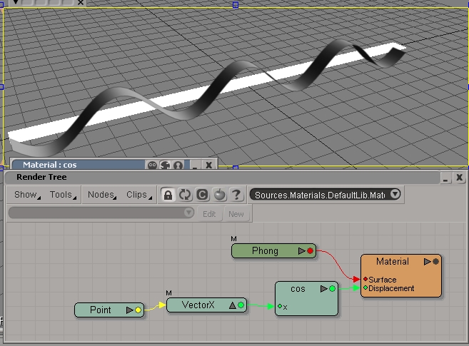Collapse the cos node arrow
469x346 pixels.
[323, 289]
